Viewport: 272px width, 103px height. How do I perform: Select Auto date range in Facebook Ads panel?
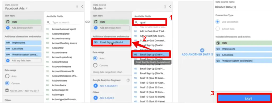point(7,76)
